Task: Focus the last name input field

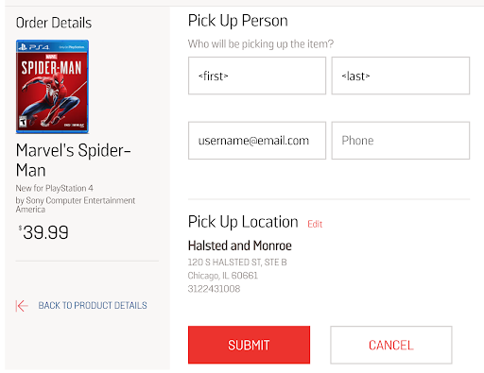Action: (401, 76)
